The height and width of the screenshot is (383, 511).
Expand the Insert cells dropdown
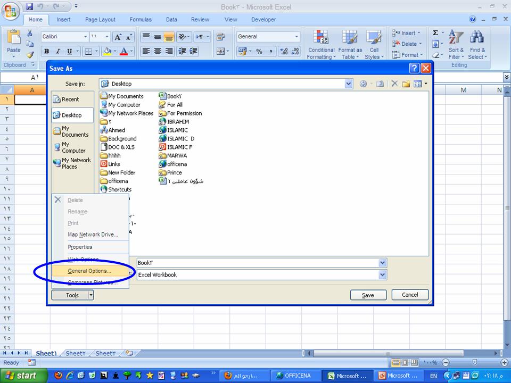point(419,33)
